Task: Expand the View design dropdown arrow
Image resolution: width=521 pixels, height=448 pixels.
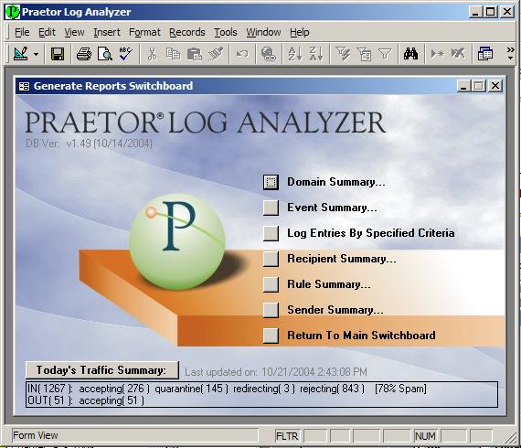Action: [x=36, y=54]
